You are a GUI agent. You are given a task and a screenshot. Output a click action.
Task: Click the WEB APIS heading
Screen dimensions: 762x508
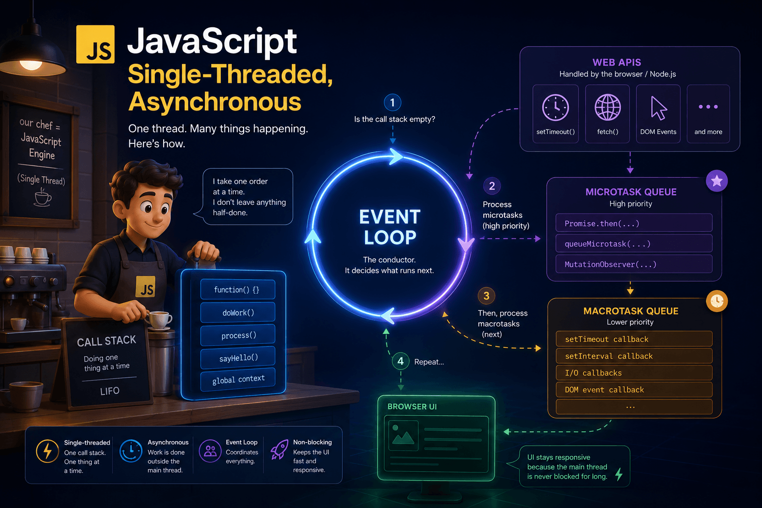tap(617, 62)
